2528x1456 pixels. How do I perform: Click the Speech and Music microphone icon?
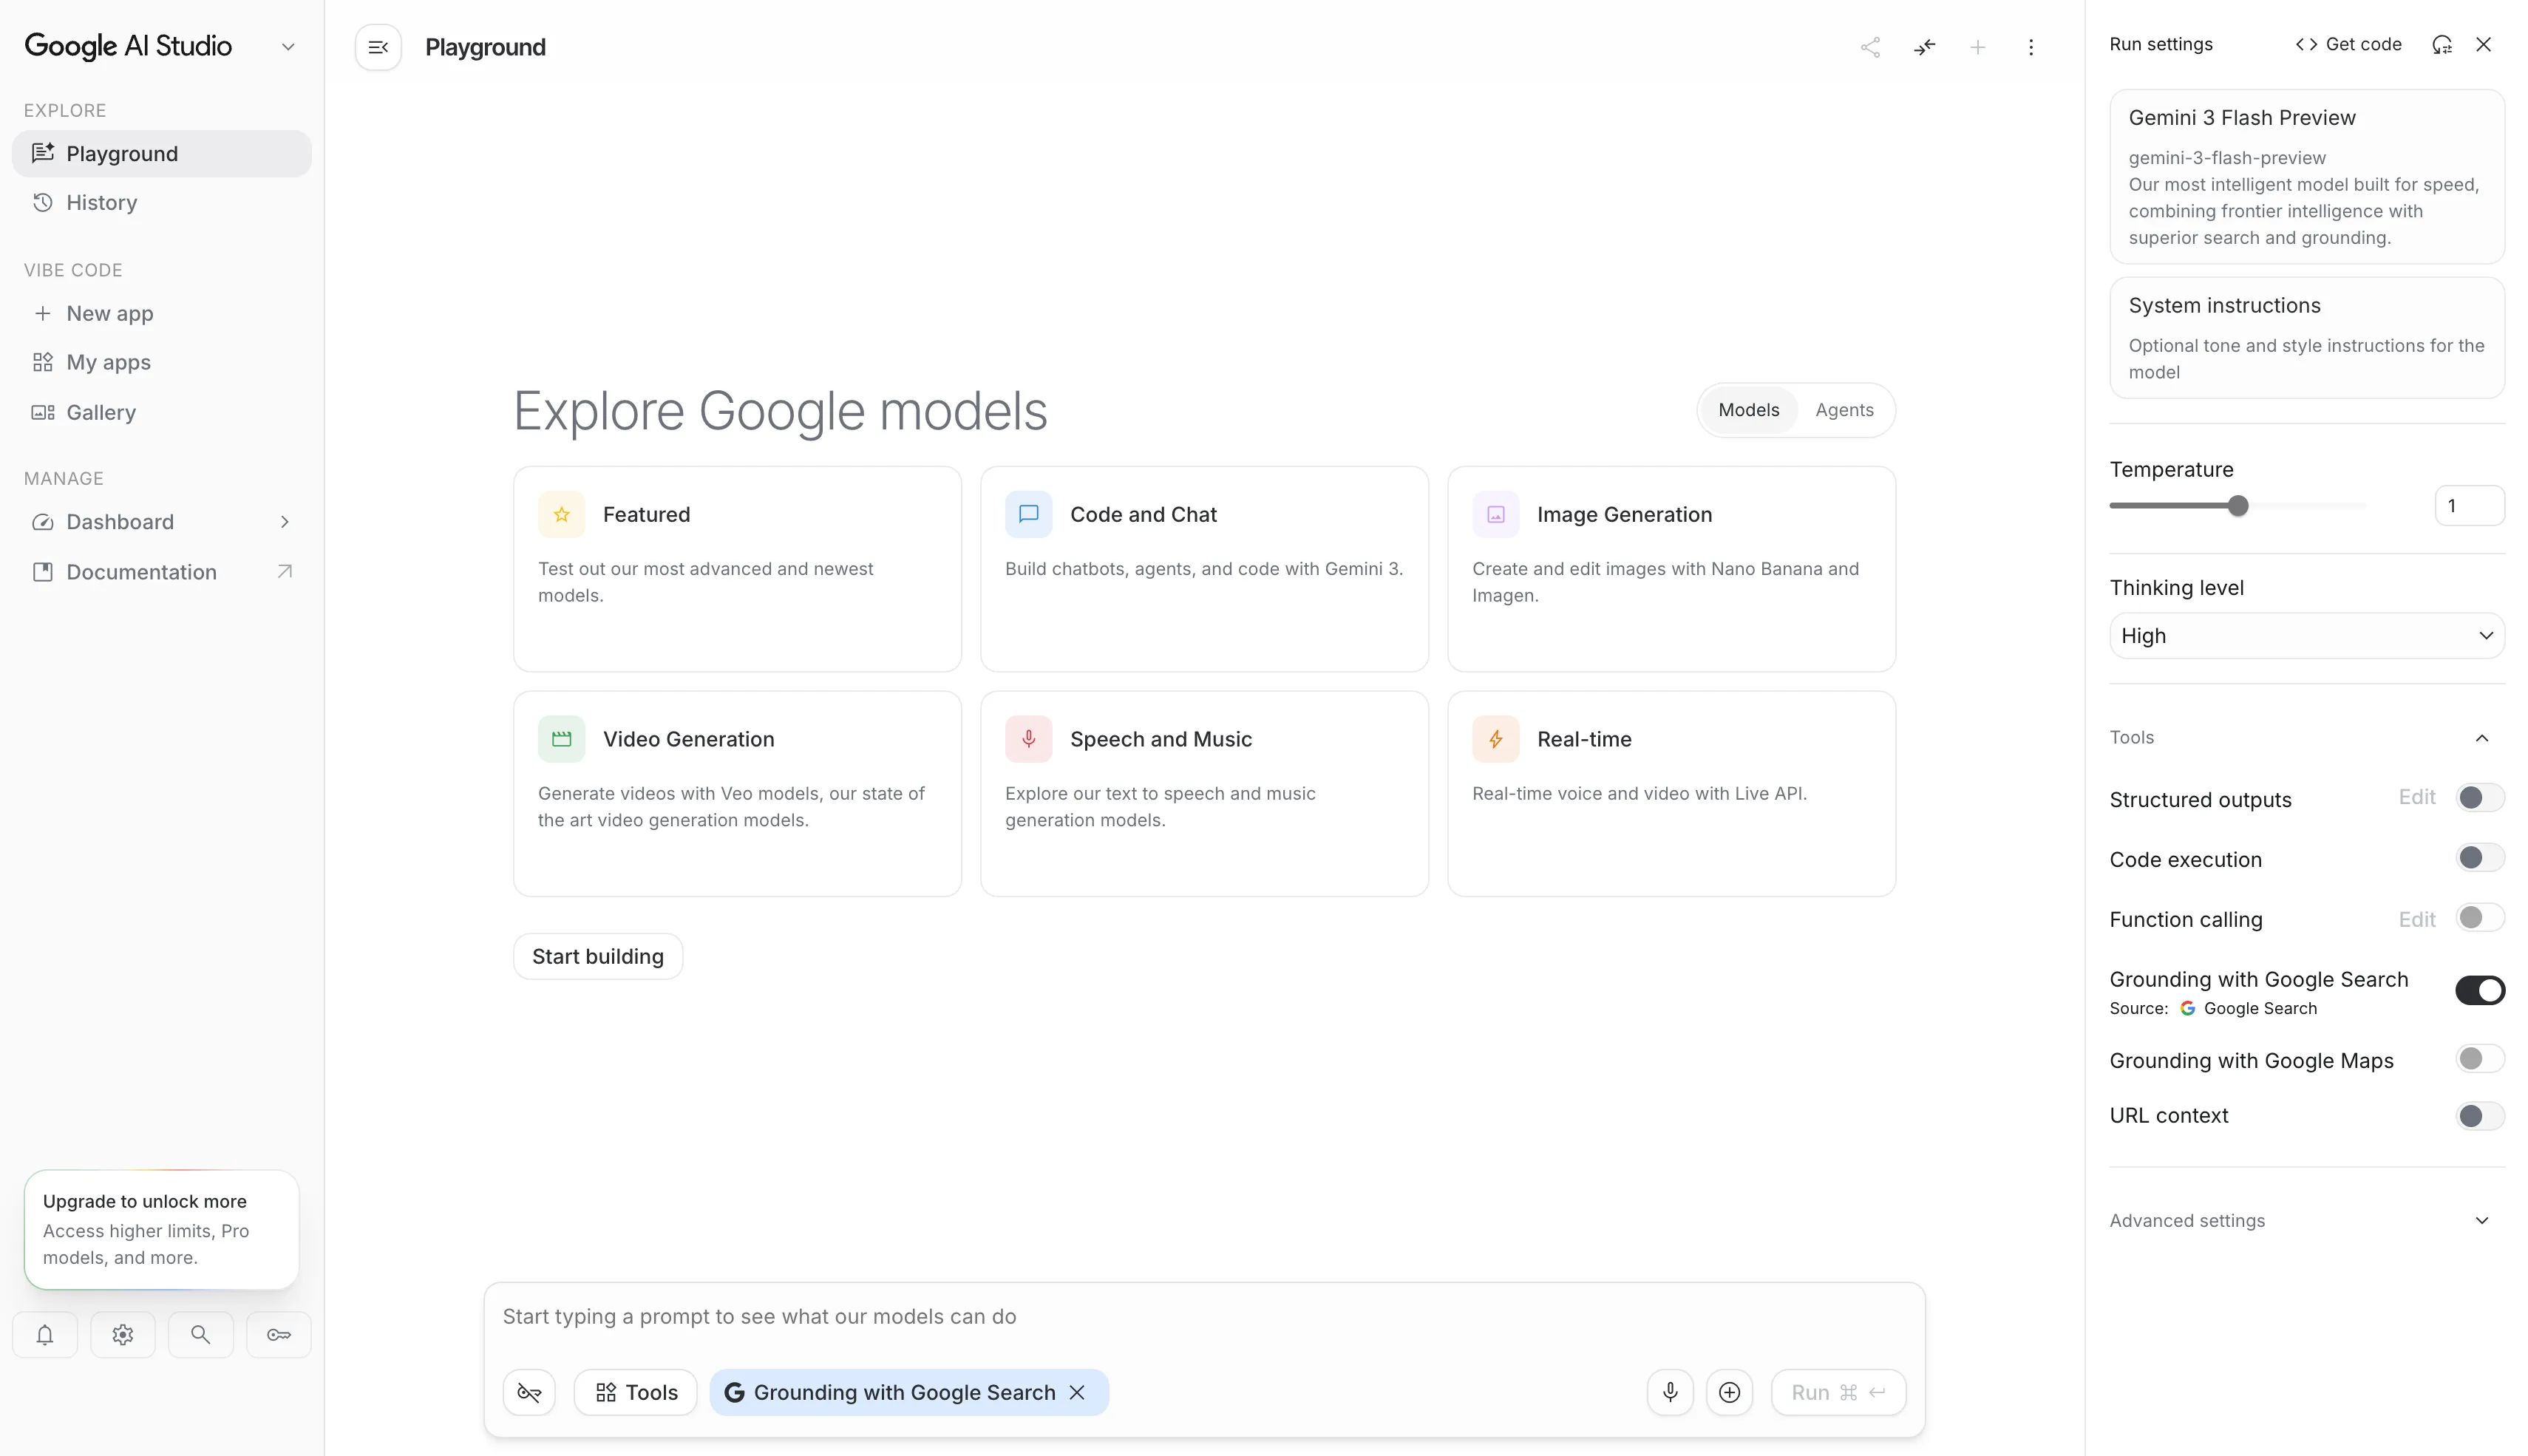[1028, 739]
